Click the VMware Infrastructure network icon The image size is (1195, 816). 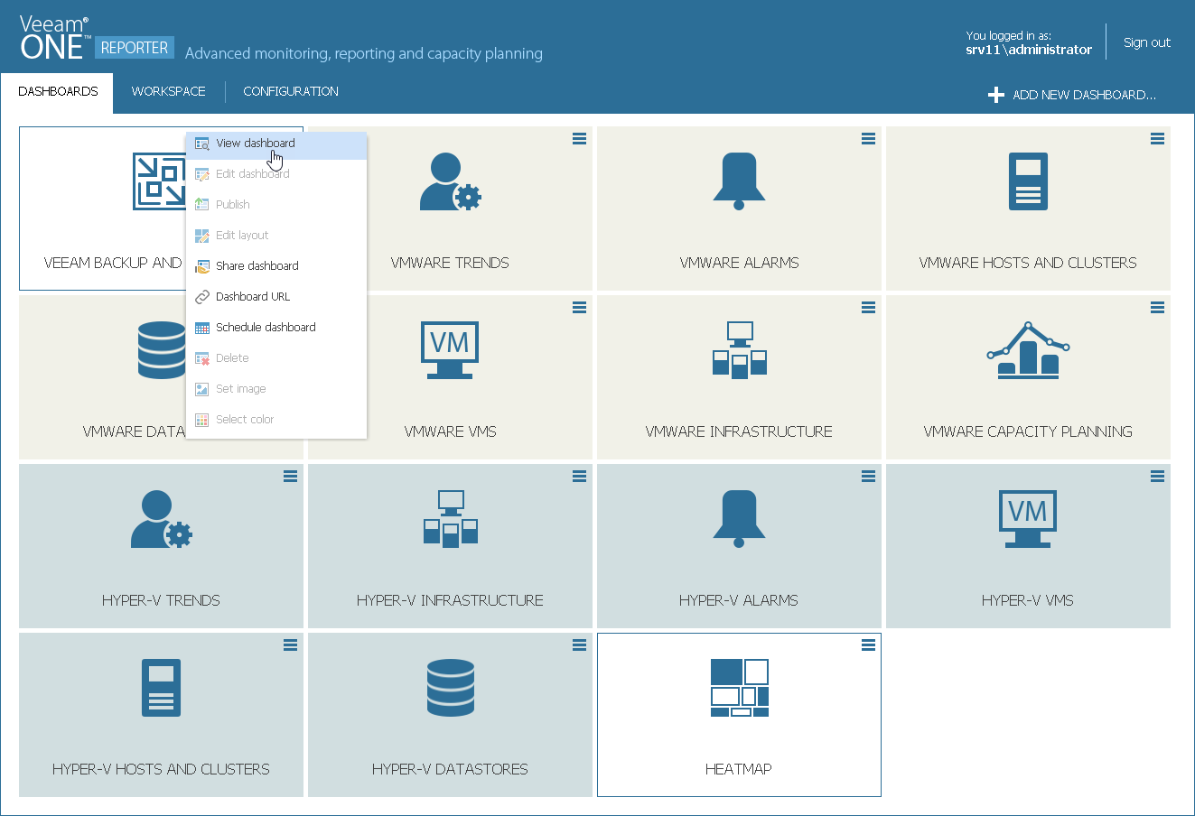(739, 350)
